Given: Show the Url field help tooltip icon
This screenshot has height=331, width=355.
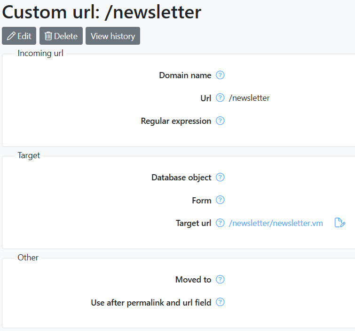Looking at the screenshot, I should [x=220, y=98].
